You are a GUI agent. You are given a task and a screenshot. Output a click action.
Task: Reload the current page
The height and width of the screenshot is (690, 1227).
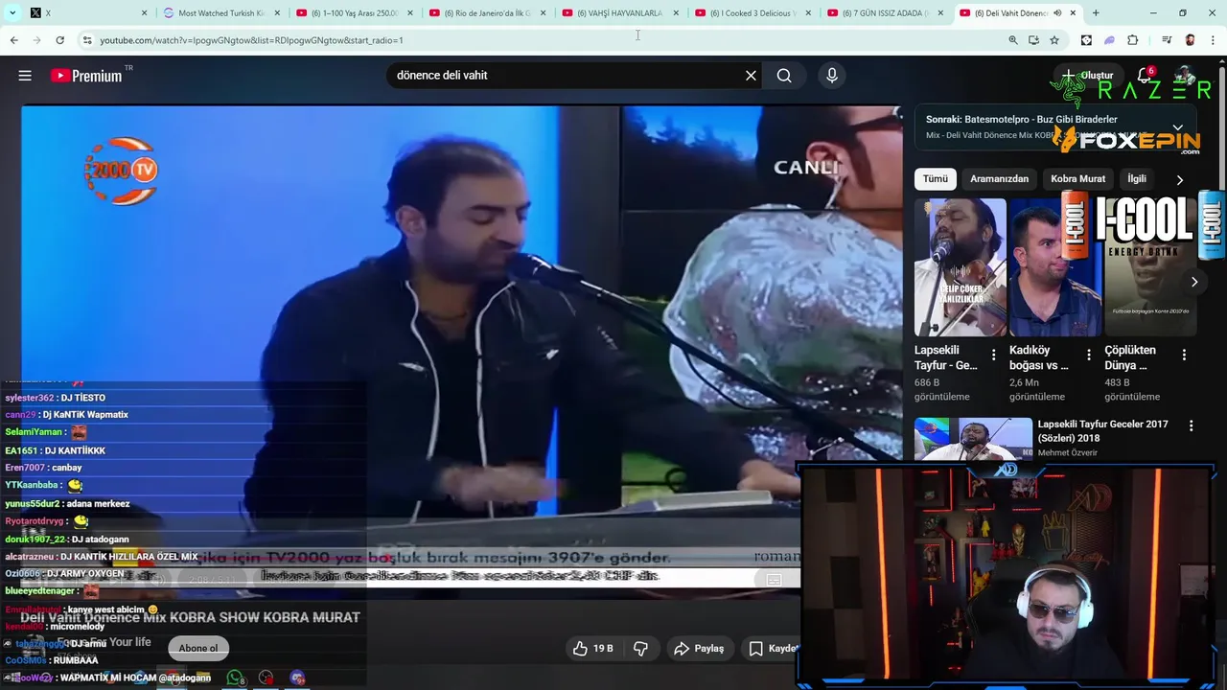(x=59, y=40)
